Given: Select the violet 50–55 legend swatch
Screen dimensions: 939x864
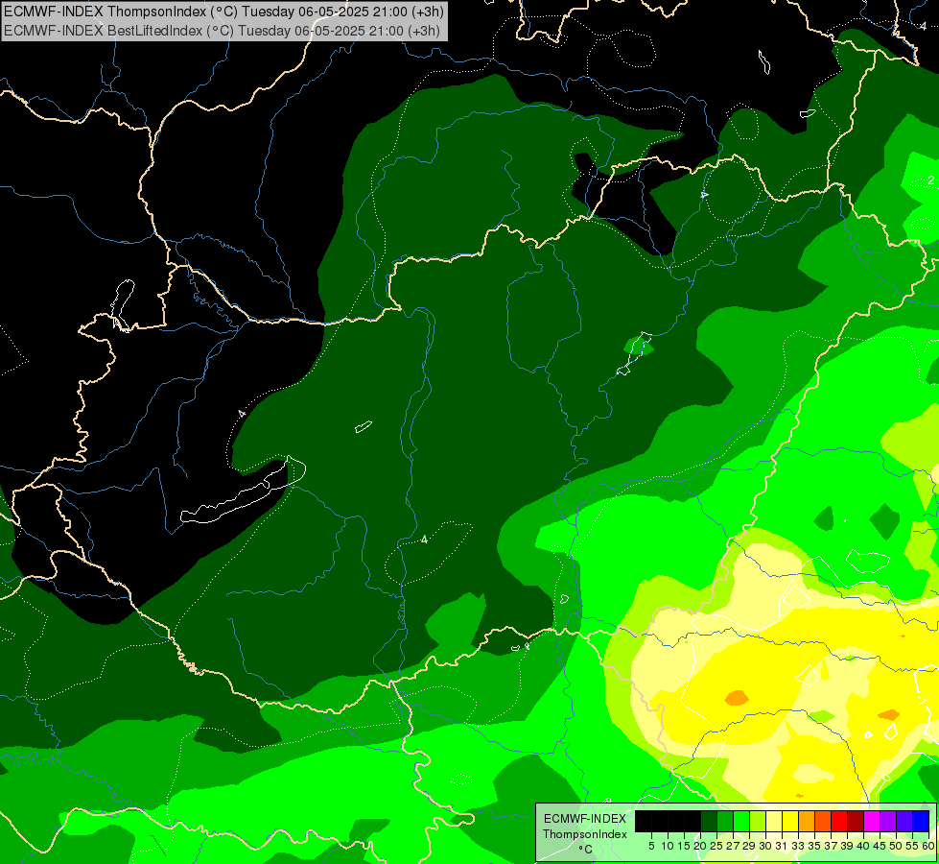Looking at the screenshot, I should [904, 821].
